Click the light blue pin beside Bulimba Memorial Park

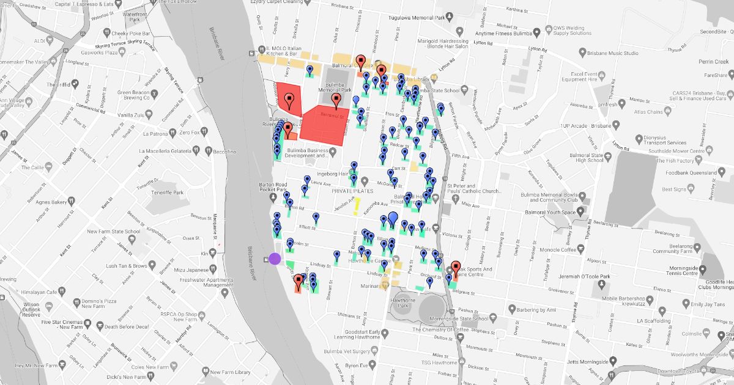tap(356, 100)
